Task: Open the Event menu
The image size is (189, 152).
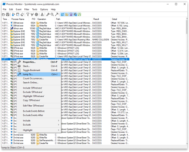Action: [19, 10]
